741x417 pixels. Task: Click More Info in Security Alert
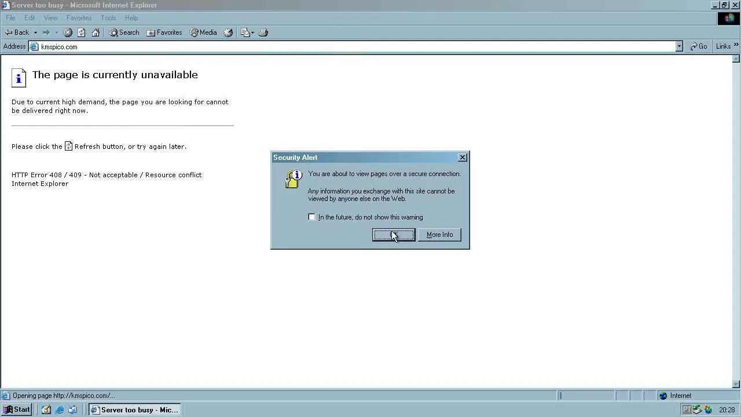pos(439,235)
